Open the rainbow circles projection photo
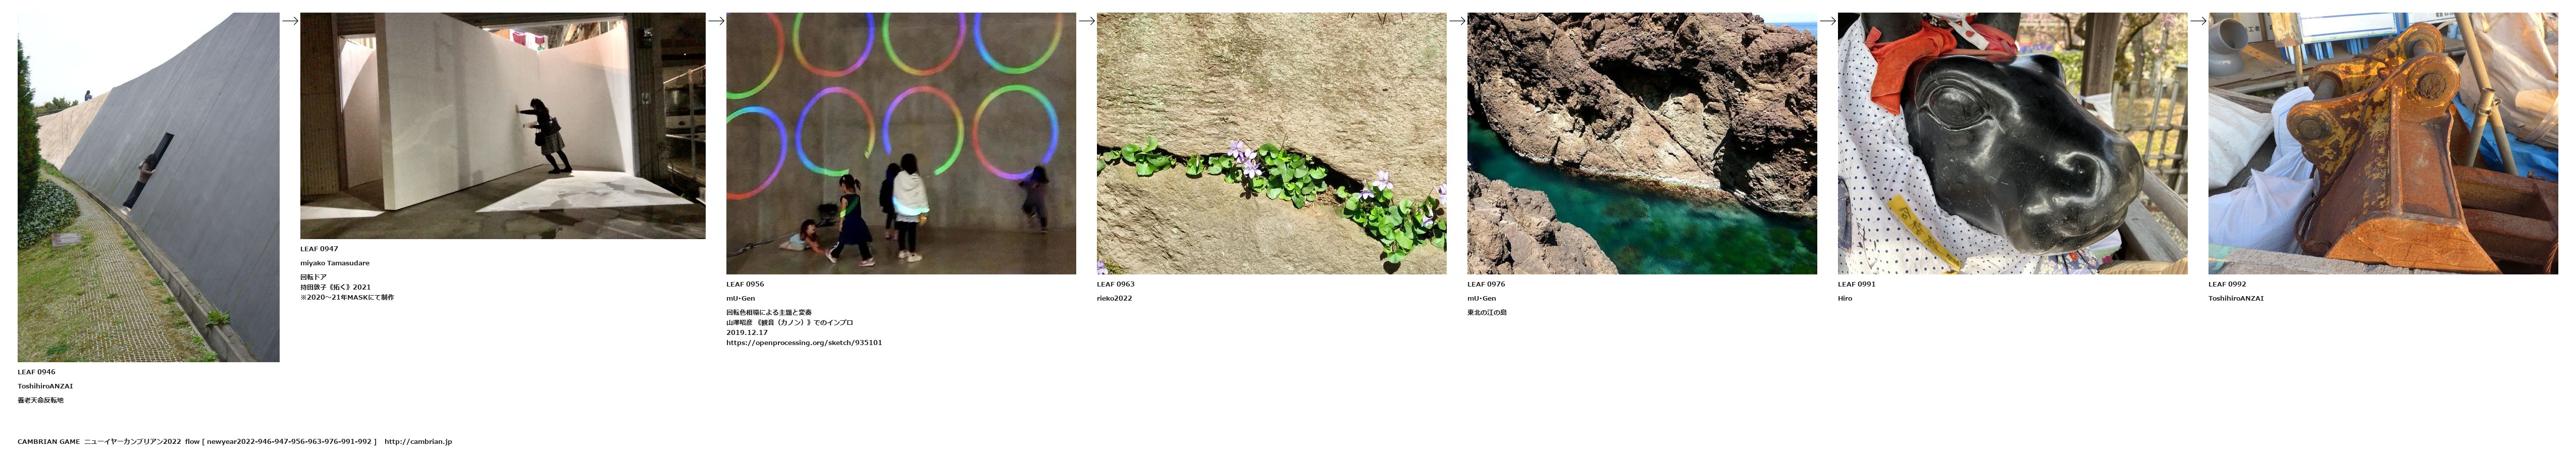Viewport: 2576px width, 454px height. [x=901, y=143]
